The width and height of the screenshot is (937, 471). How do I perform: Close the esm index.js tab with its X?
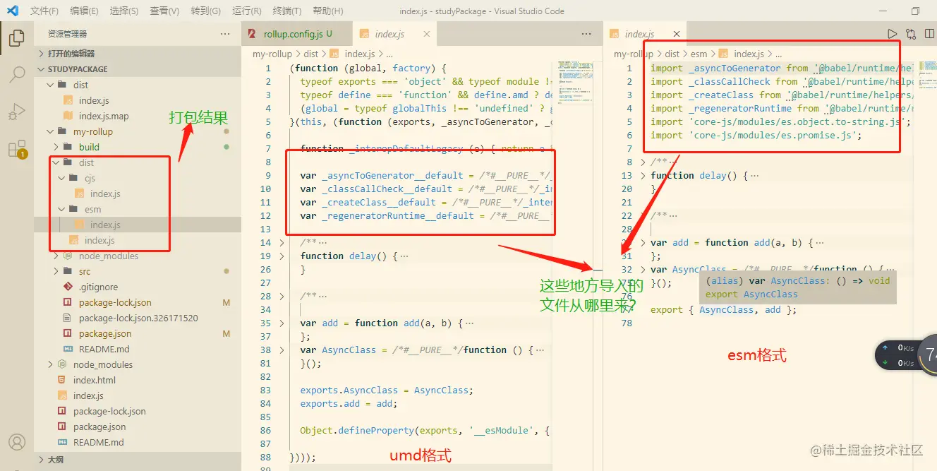pos(676,34)
